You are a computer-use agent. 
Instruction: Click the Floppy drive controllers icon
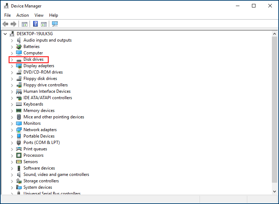tap(19, 85)
